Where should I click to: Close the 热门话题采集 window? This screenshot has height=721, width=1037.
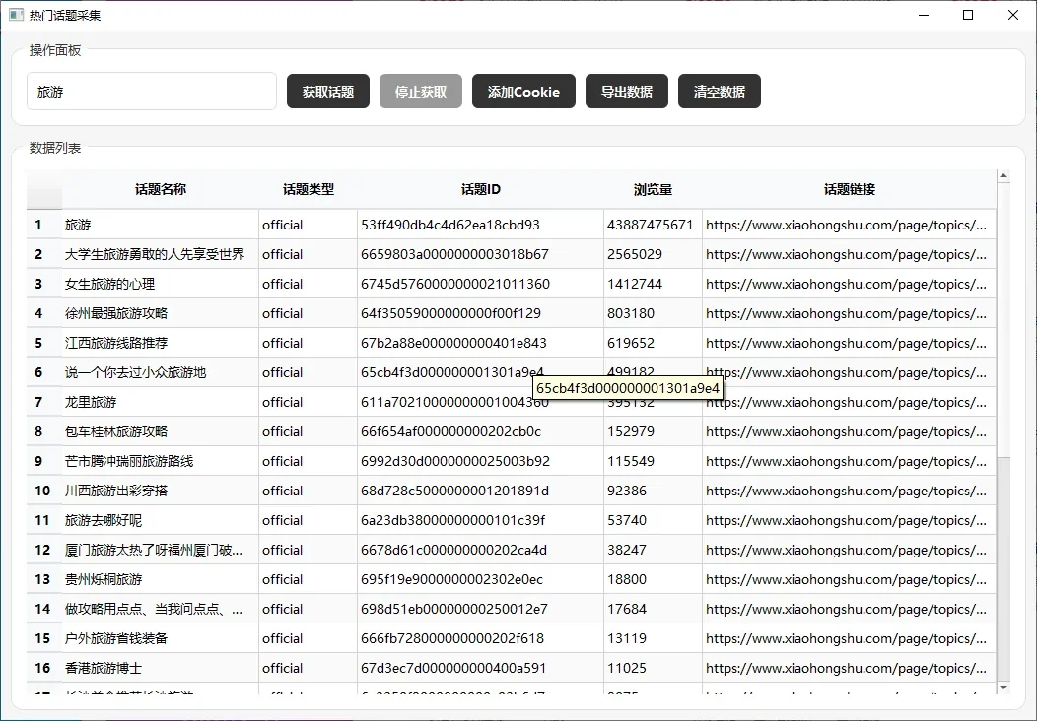(x=1012, y=15)
